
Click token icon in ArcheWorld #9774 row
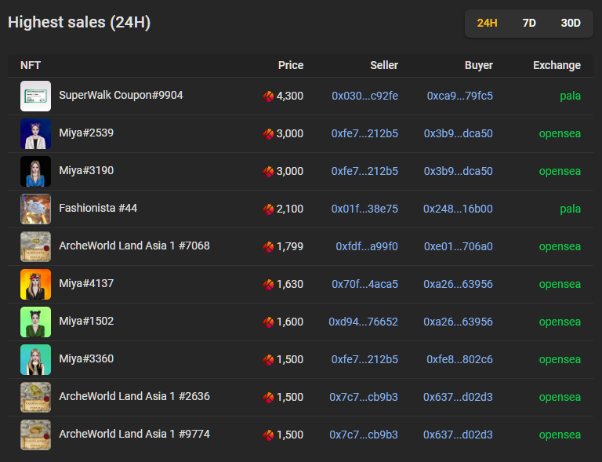click(x=268, y=435)
